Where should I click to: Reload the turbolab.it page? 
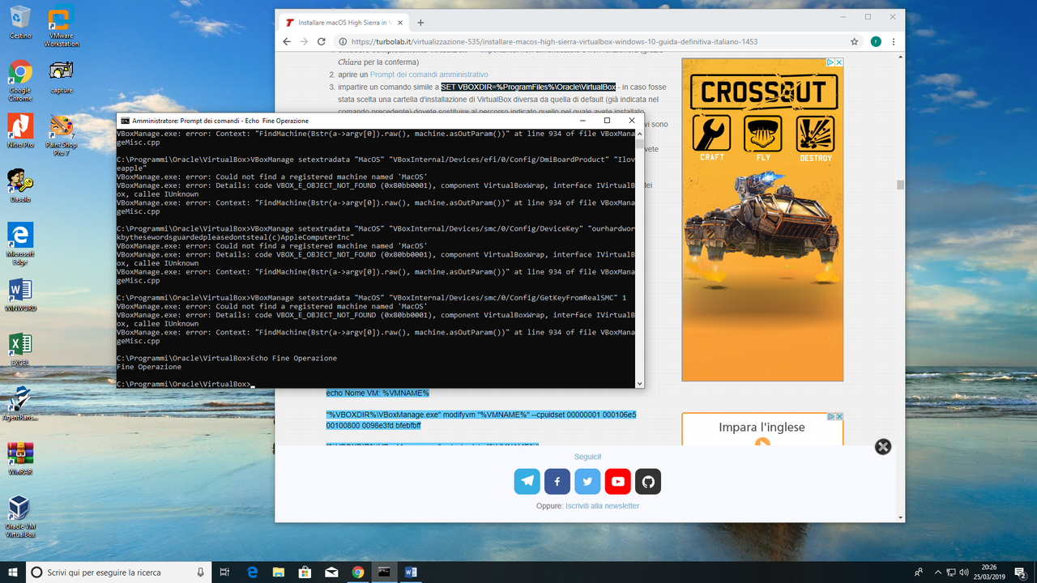(x=322, y=41)
